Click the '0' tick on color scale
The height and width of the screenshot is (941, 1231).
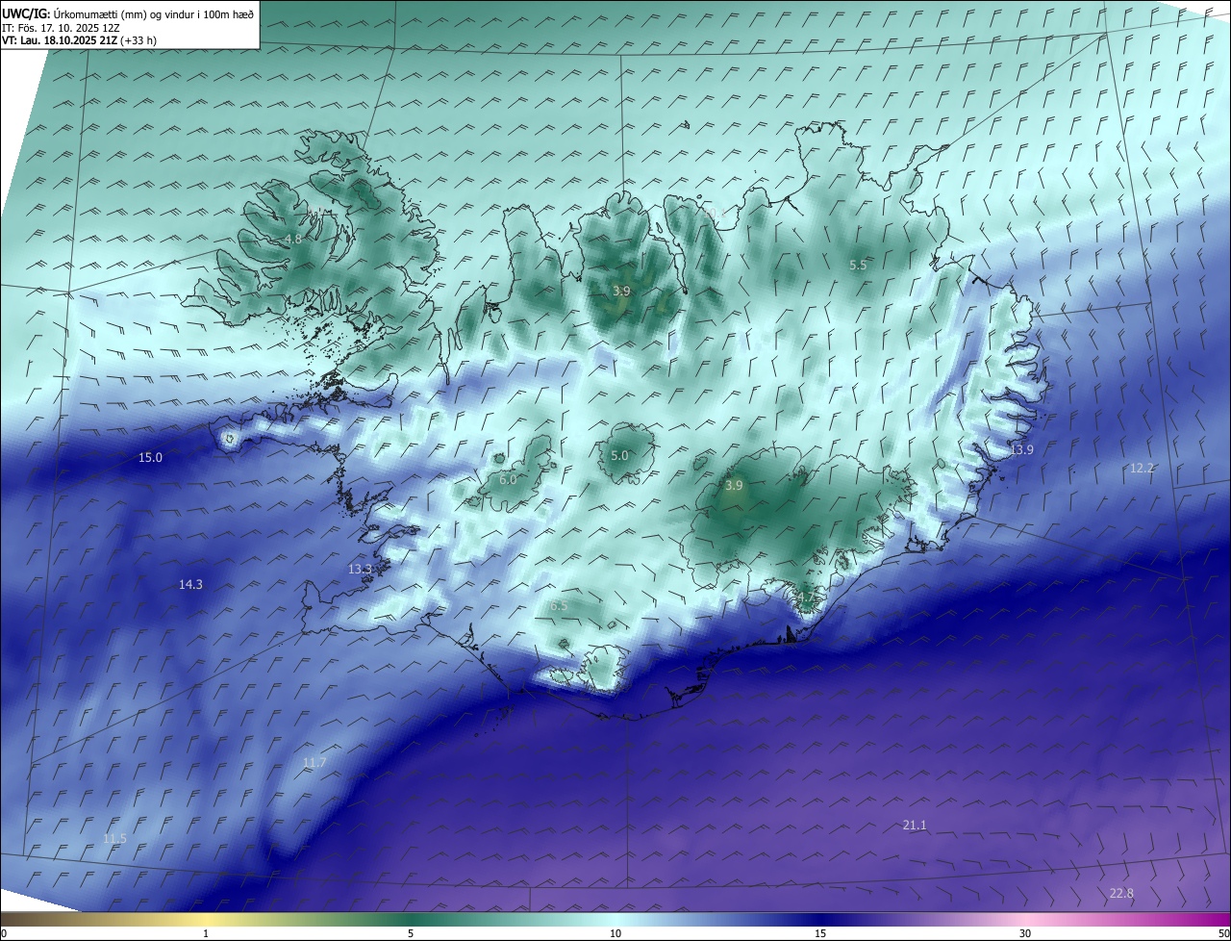click(x=4, y=934)
